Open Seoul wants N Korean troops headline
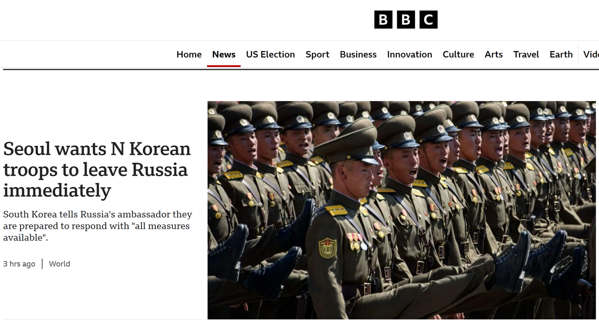The width and height of the screenshot is (599, 325). pyautogui.click(x=97, y=170)
